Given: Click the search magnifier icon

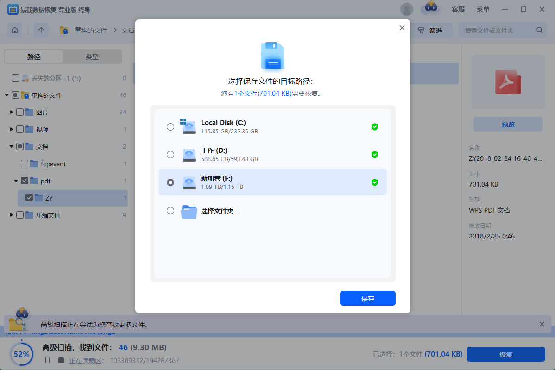Looking at the screenshot, I should click(539, 31).
